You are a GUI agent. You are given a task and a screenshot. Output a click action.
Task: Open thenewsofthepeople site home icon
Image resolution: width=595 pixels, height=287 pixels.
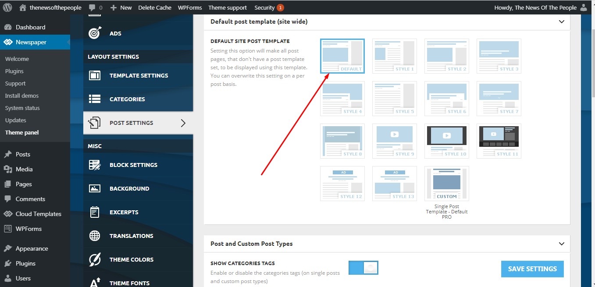23,7
